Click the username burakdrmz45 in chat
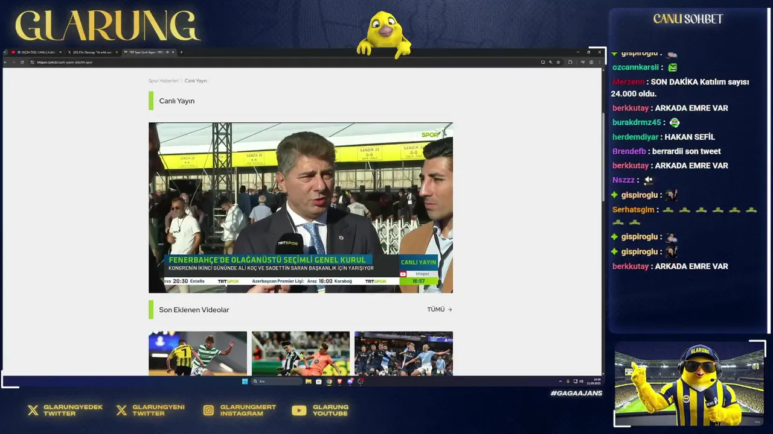 coord(637,122)
